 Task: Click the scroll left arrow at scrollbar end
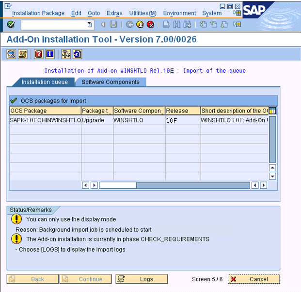pos(255,185)
